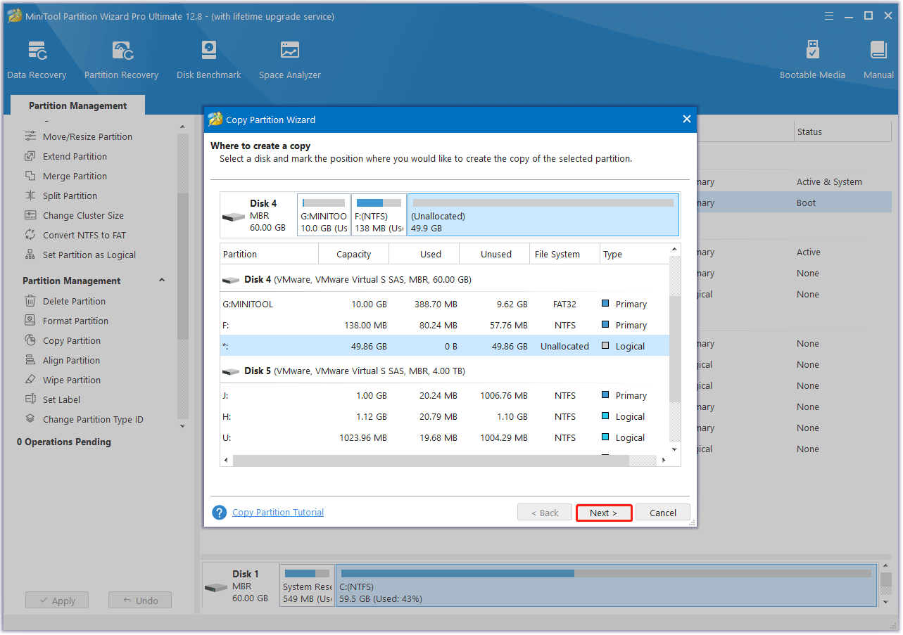Screen dimensions: 903x635
Task: Sort by Capacity column header
Action: point(353,254)
